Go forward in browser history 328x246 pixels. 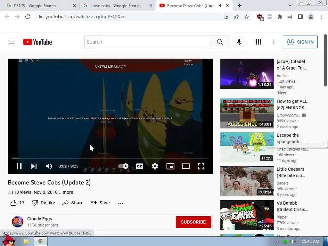(x=17, y=17)
